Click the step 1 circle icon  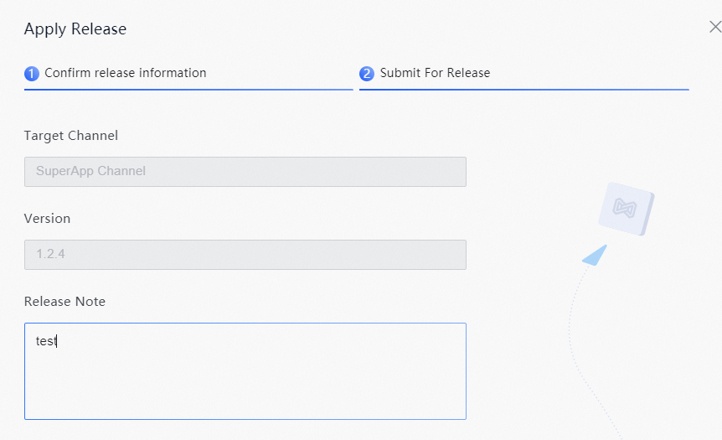tap(32, 73)
